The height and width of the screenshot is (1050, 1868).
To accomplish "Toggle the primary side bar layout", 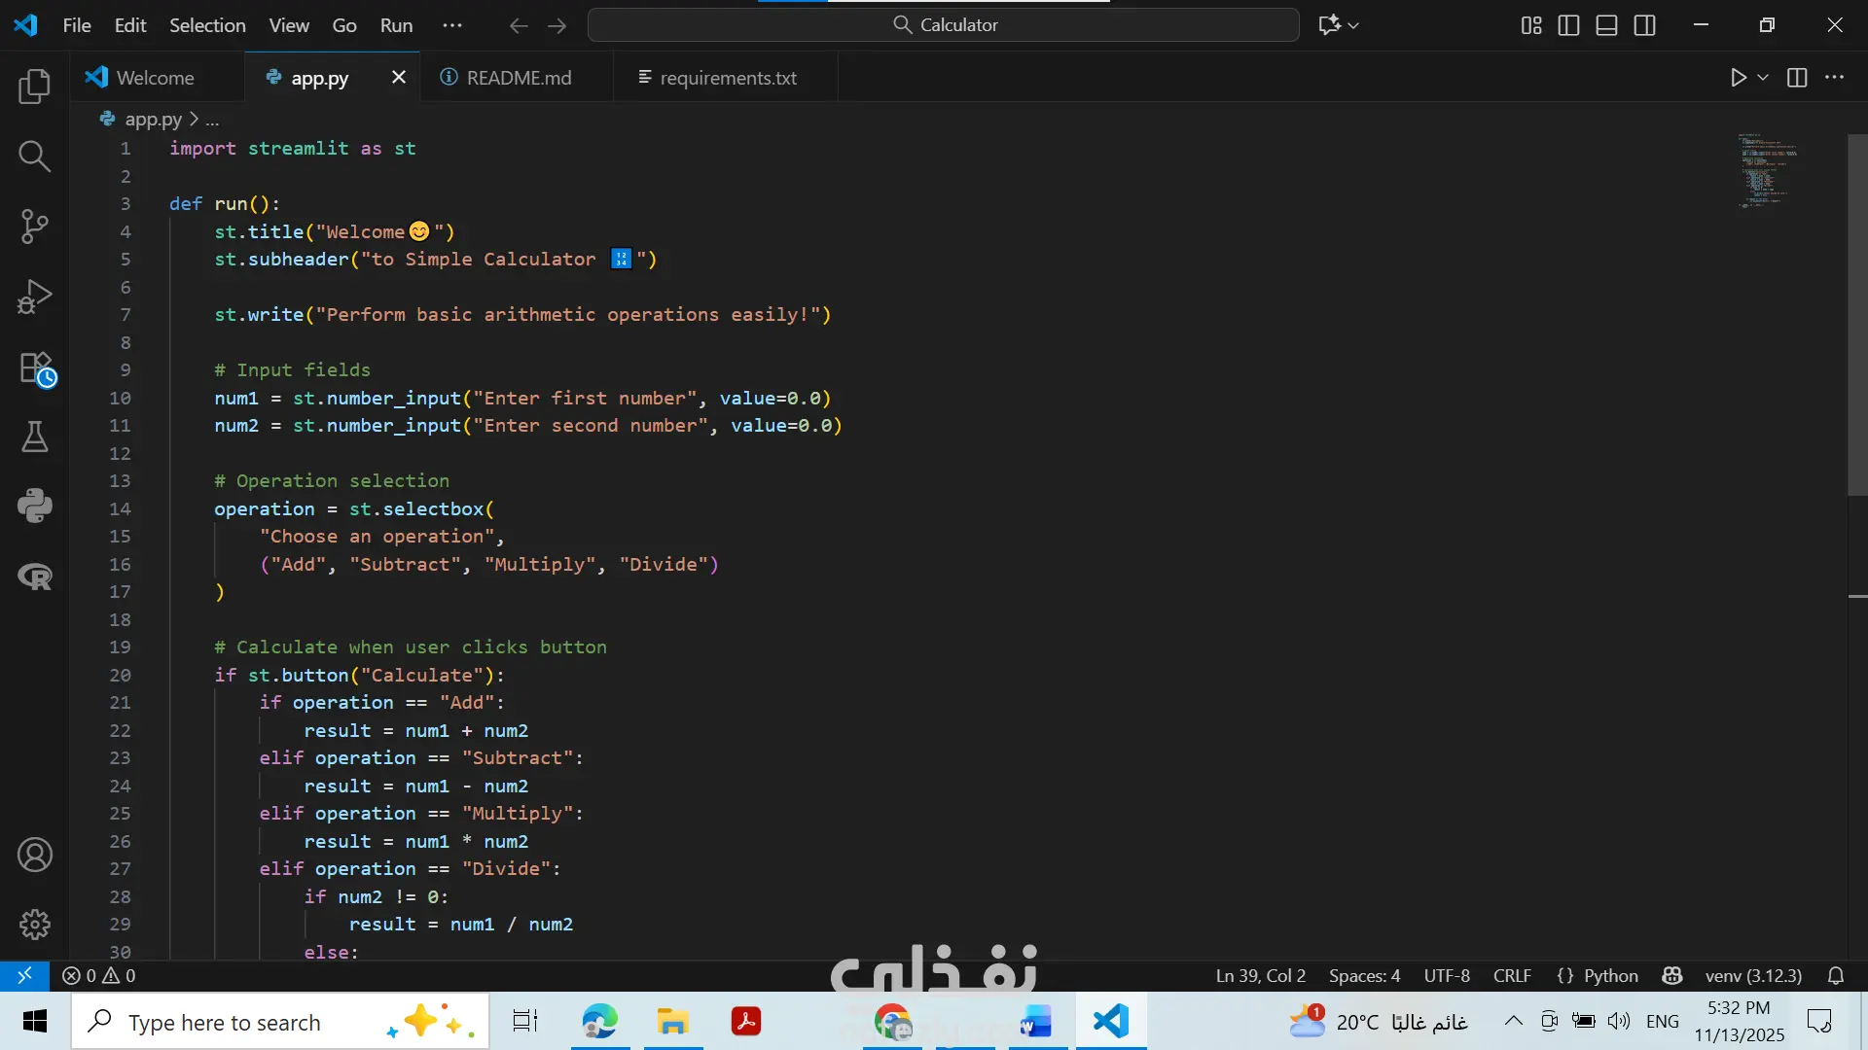I will coord(1568,25).
